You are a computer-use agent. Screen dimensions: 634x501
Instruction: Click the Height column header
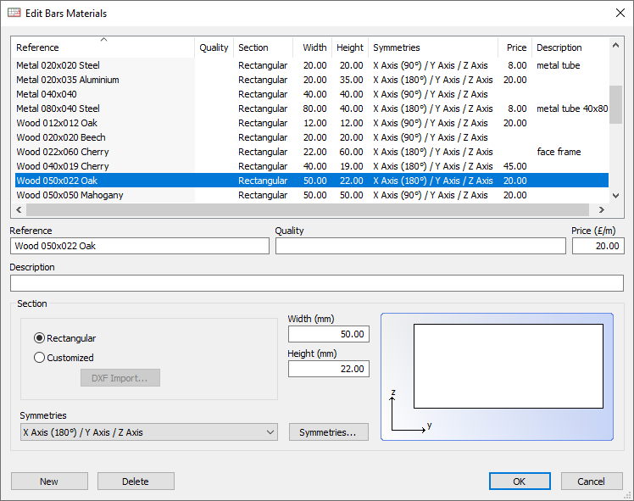pyautogui.click(x=350, y=47)
